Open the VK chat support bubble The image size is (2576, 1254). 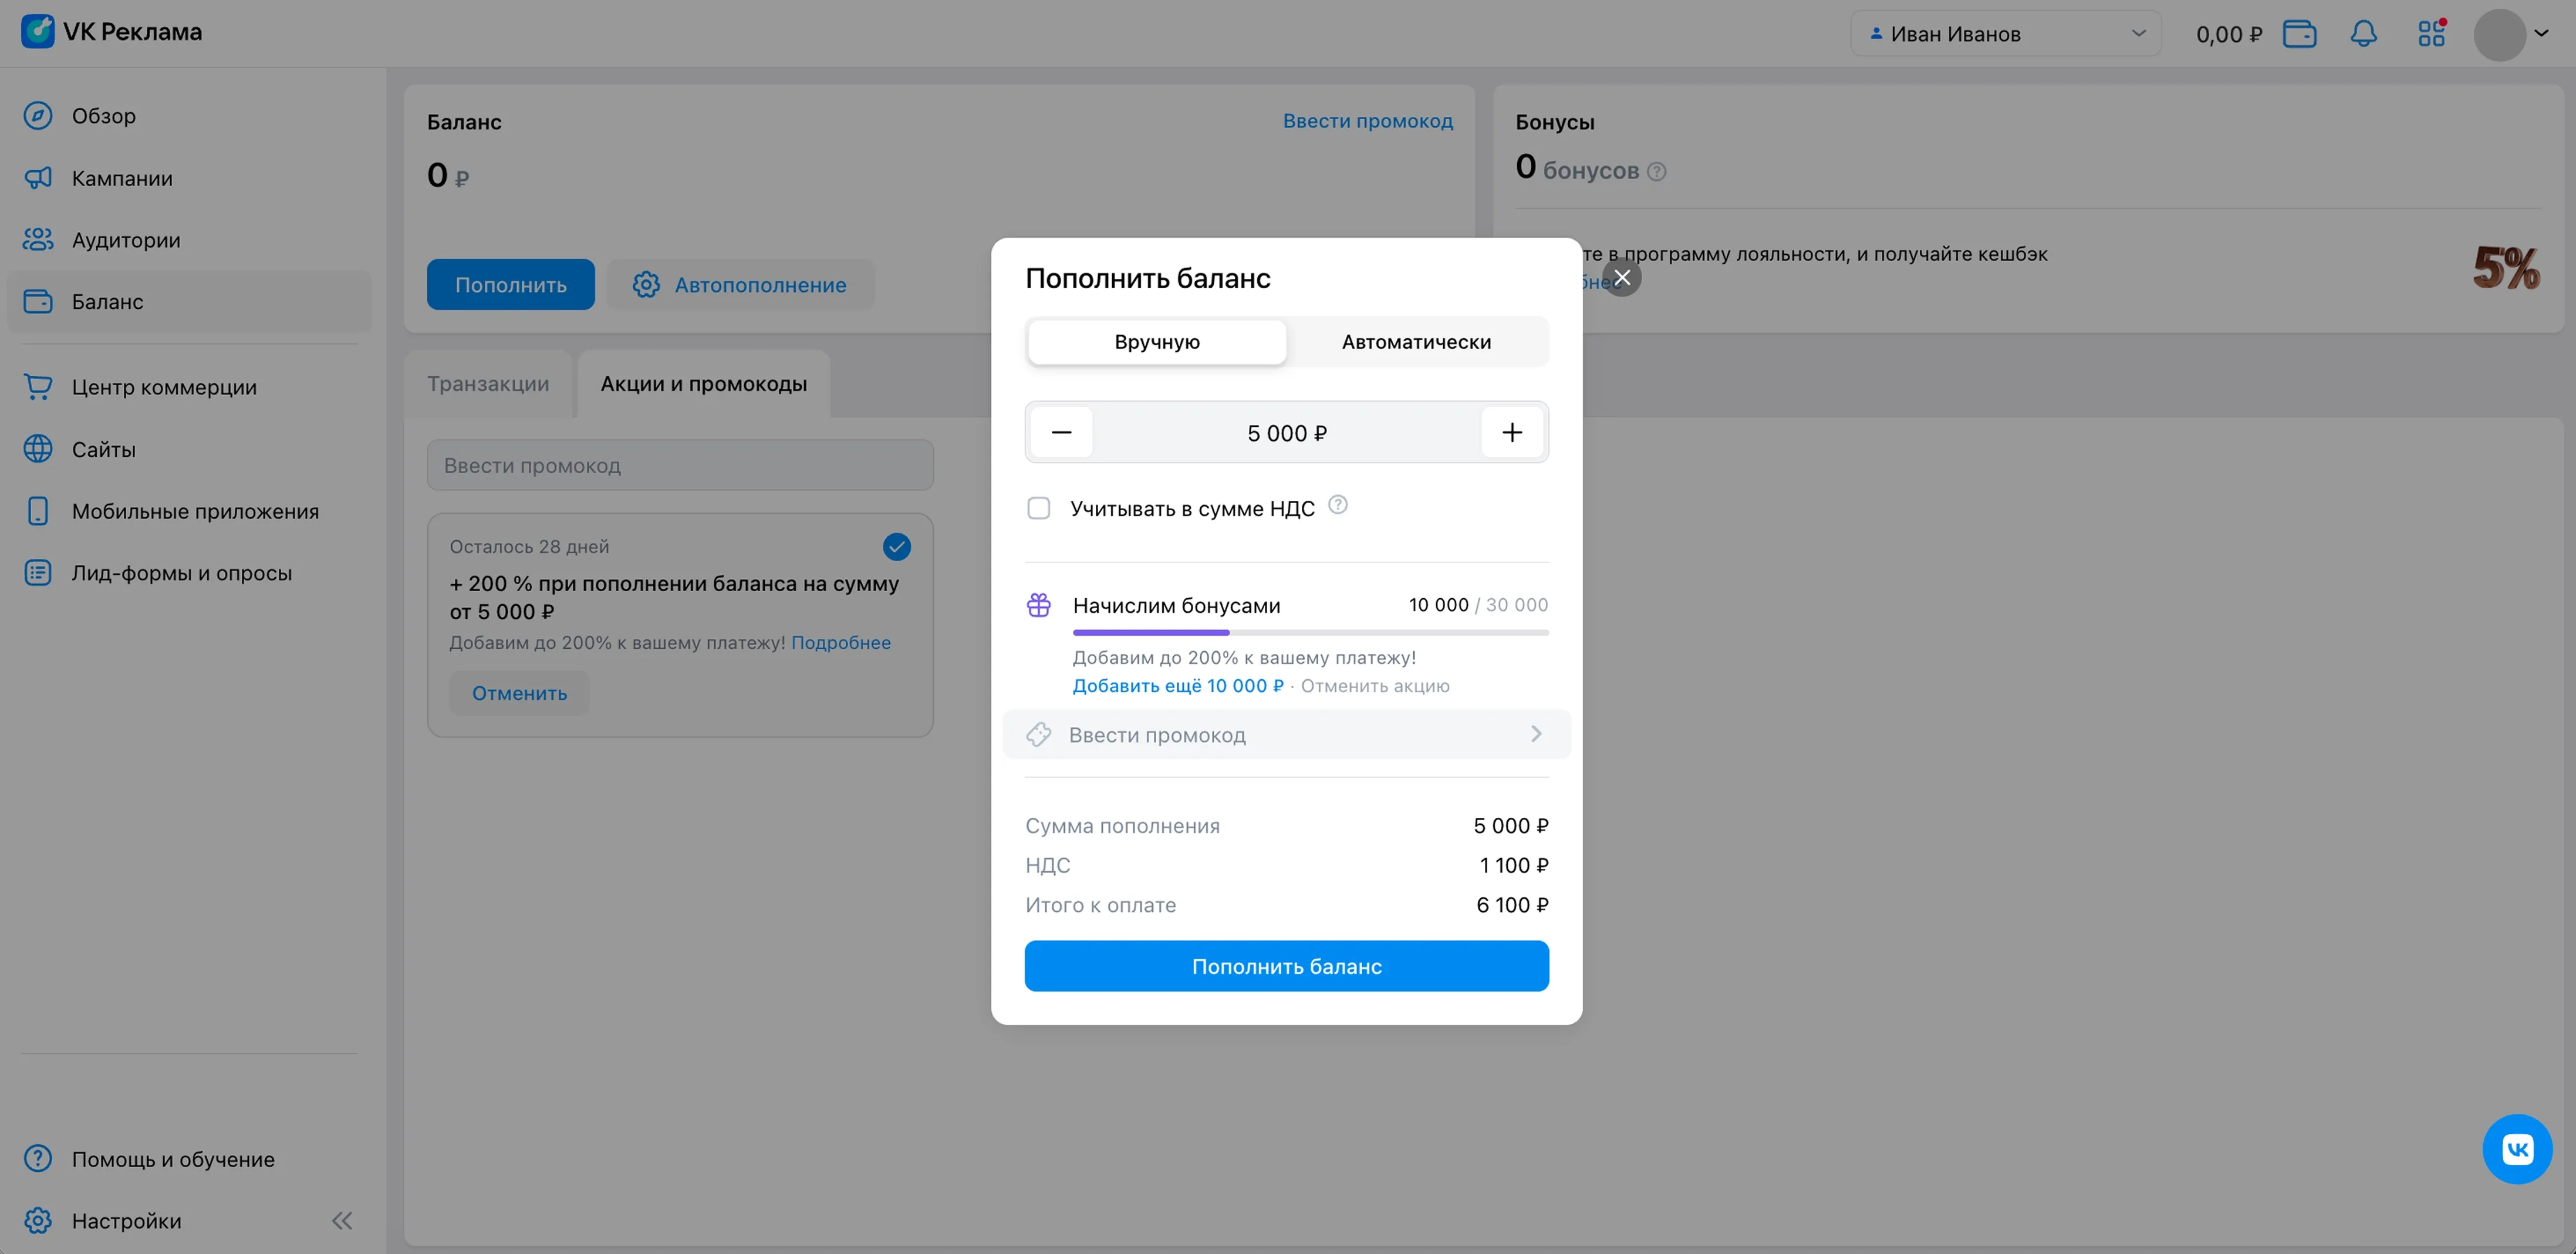[2517, 1149]
